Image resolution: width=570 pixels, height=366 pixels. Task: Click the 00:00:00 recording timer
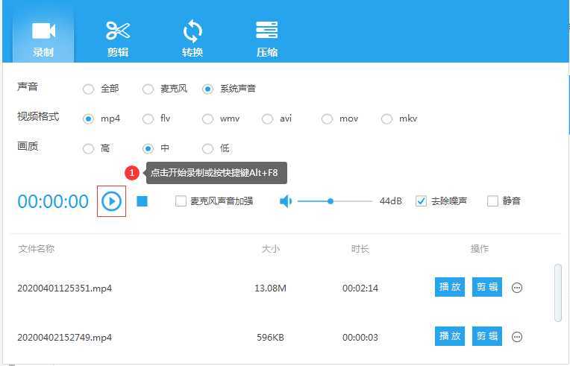[x=53, y=201]
